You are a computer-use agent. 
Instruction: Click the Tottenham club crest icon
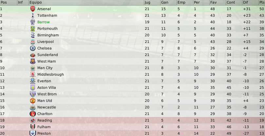point(33,15)
